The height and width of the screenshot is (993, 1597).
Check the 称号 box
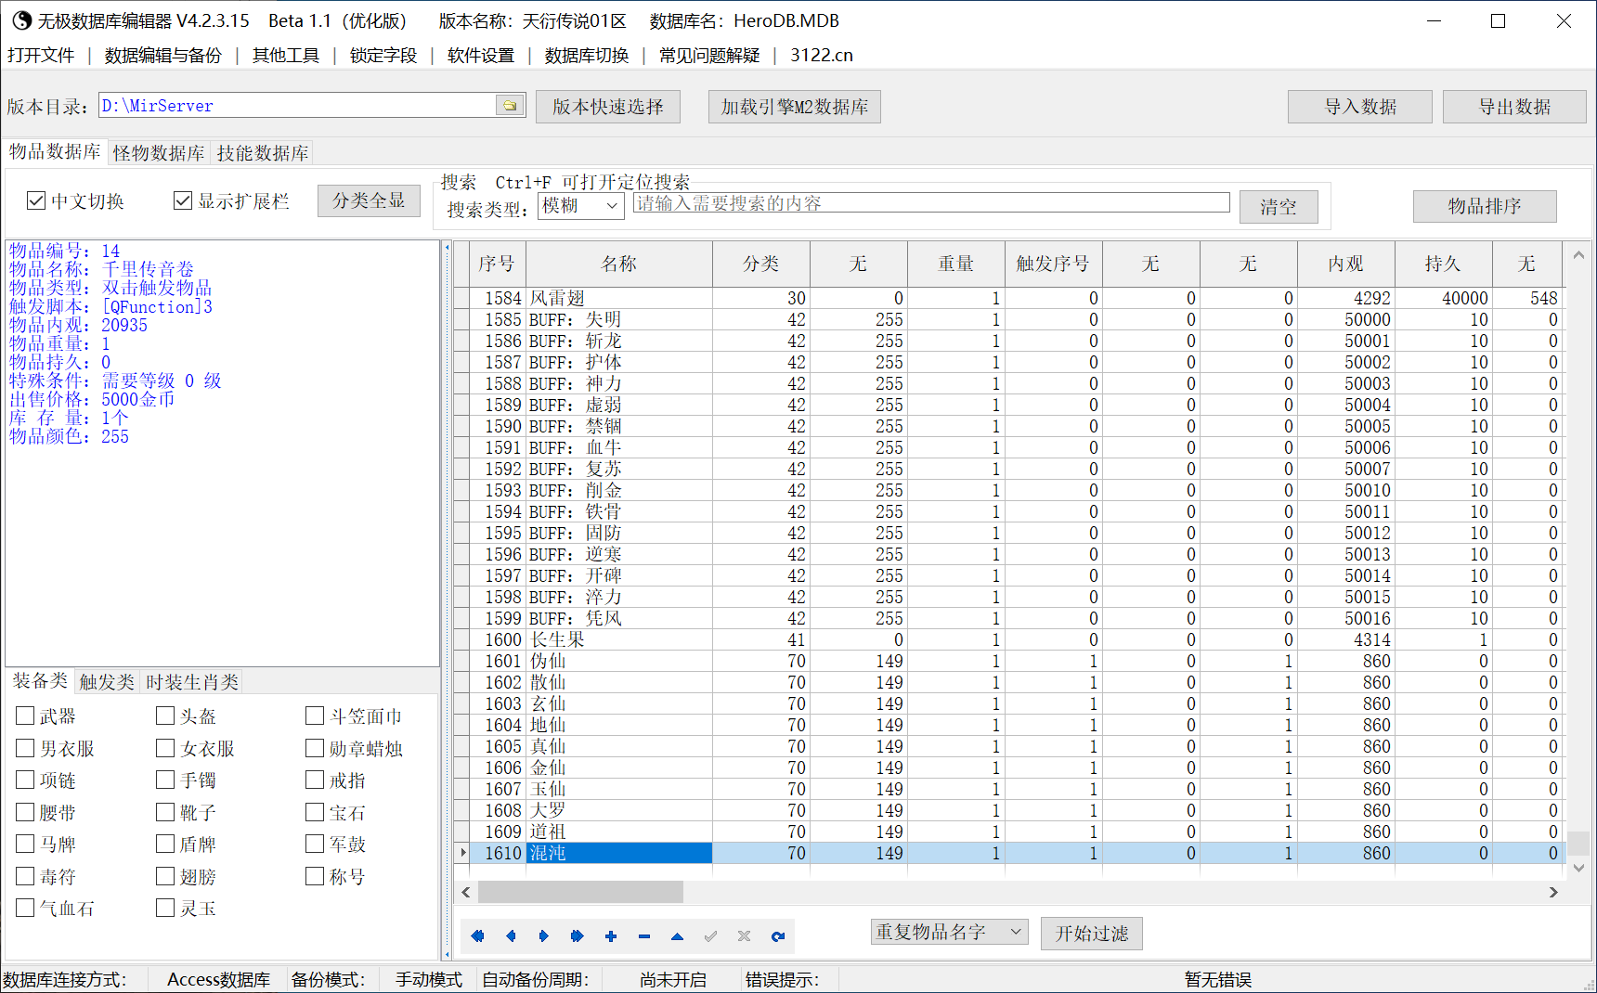pos(315,876)
